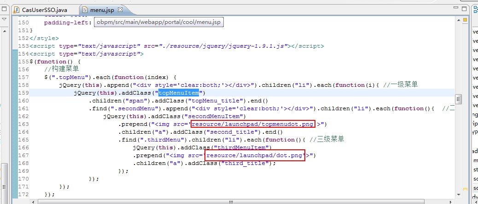
Task: Click the launchpad/dot.png path on line 167
Action: pyautogui.click(x=256, y=155)
